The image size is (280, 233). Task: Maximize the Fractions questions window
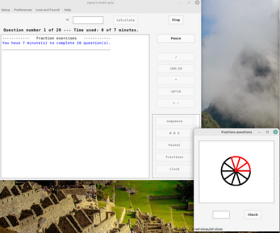pyautogui.click(x=267, y=132)
